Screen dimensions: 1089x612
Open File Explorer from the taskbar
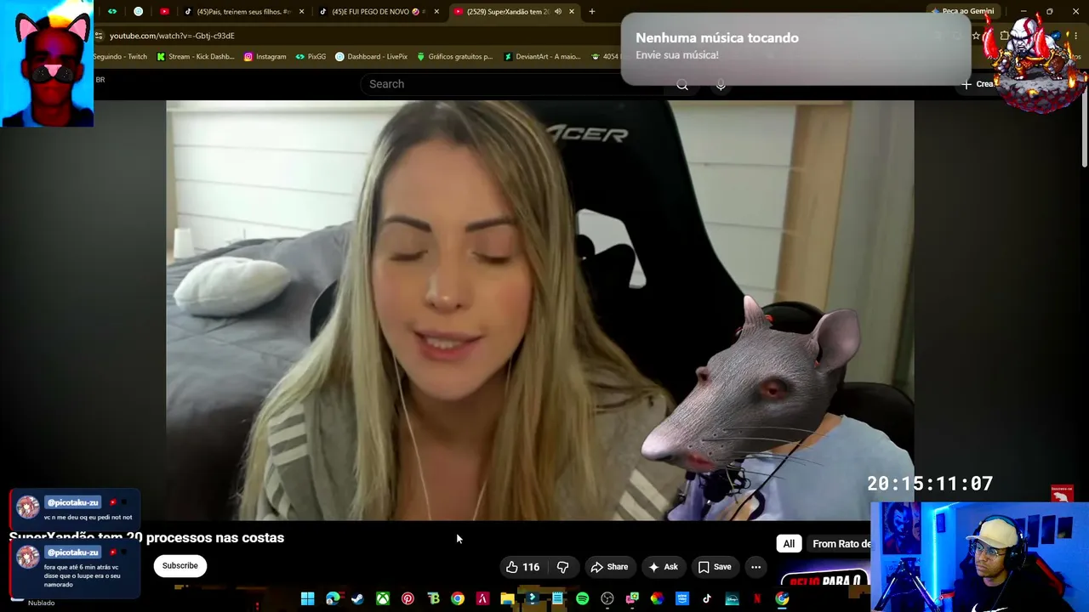click(x=507, y=599)
